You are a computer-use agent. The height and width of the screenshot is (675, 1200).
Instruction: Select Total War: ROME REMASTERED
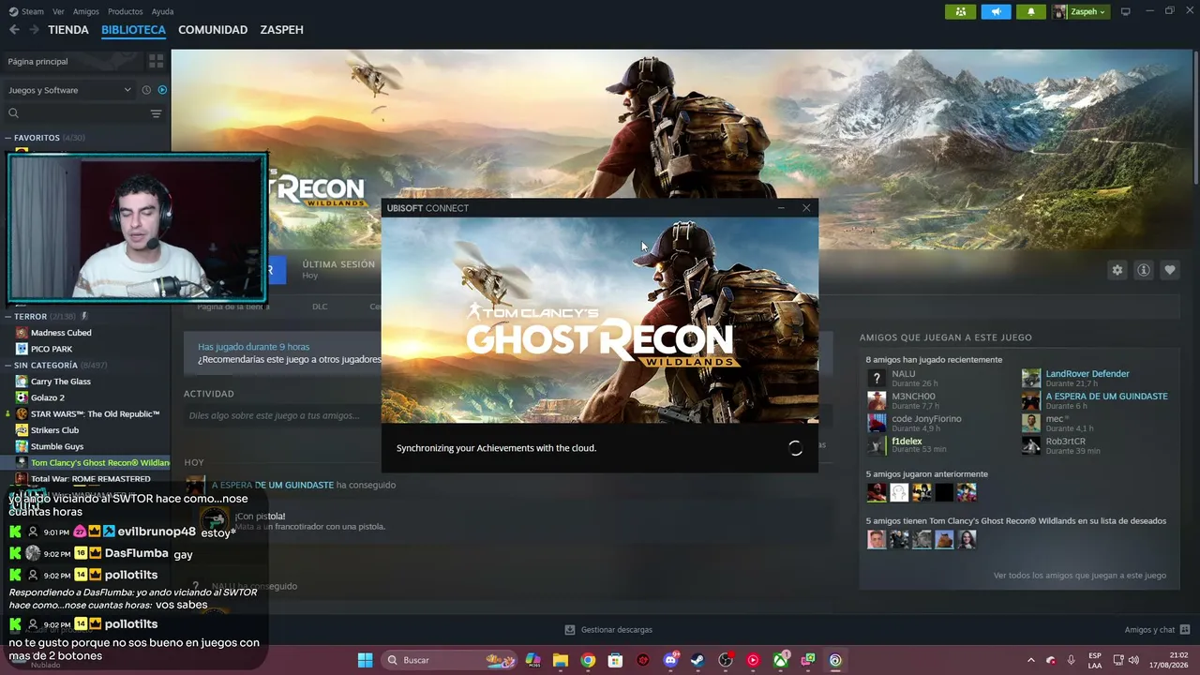coord(90,479)
